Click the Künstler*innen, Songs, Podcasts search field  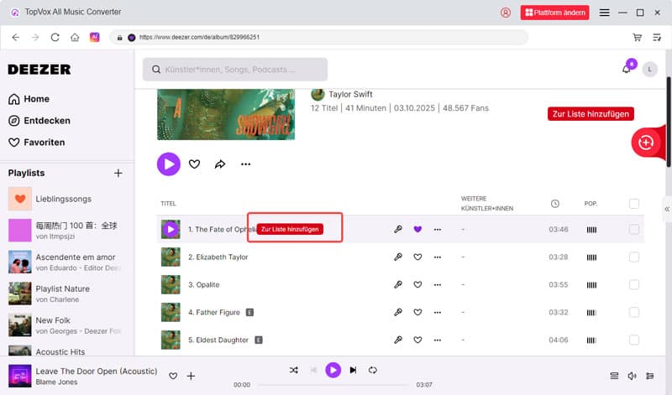(x=235, y=70)
